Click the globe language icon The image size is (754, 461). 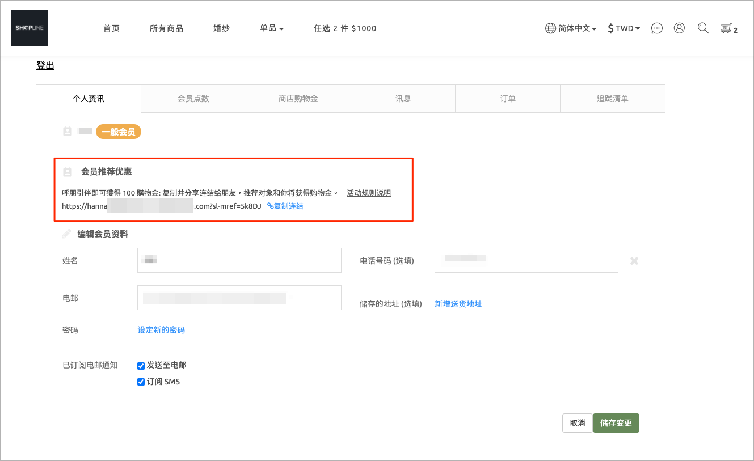[550, 28]
